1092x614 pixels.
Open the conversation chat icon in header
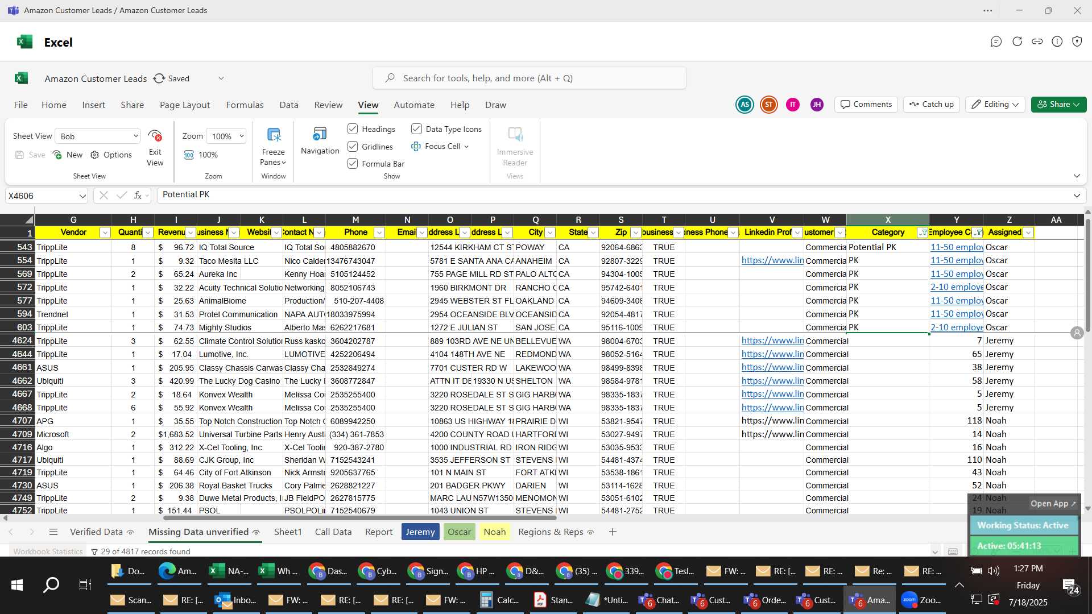tap(996, 42)
